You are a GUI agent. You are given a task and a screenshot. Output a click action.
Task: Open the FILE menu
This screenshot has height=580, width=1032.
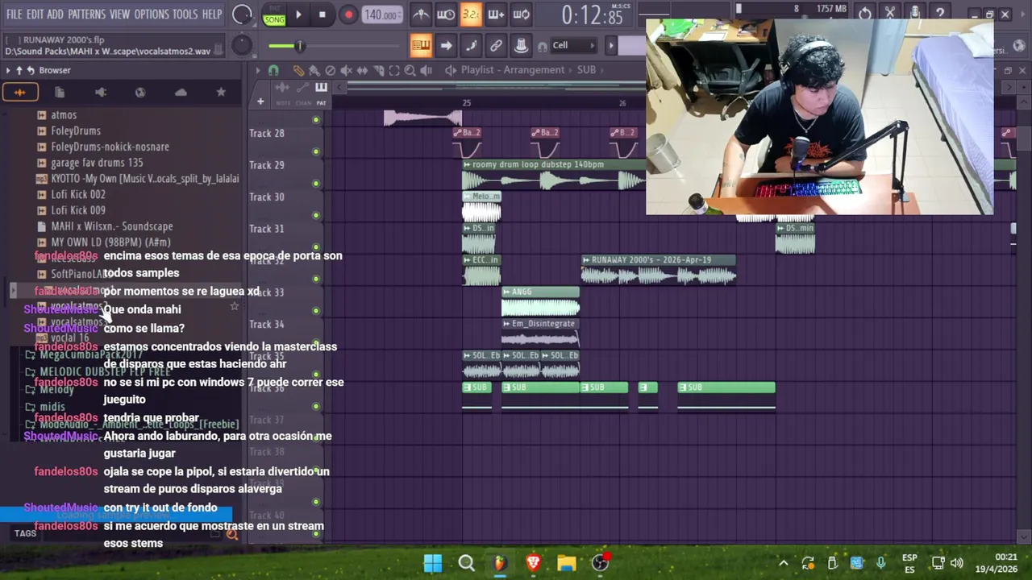(x=15, y=14)
